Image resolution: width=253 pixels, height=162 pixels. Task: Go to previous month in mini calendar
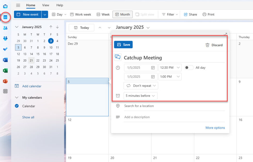click(51, 27)
